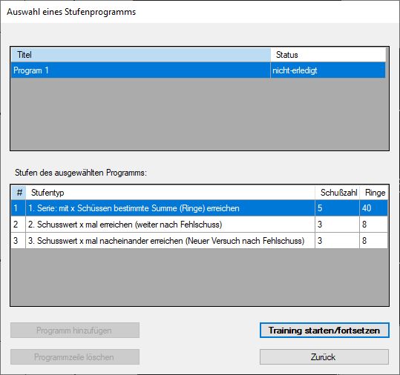
Task: Click Schußzahl value 5 in stage 1
Action: (x=337, y=208)
